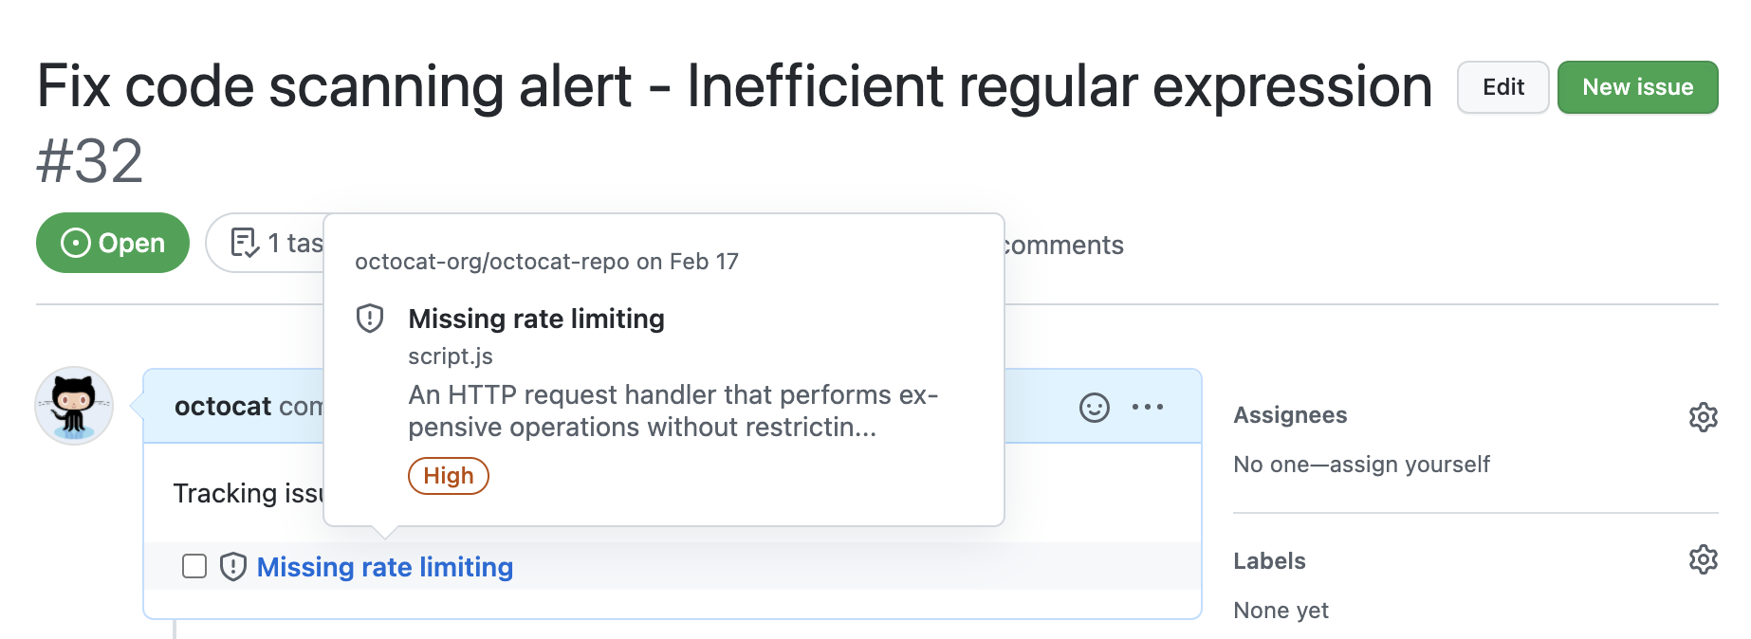
Task: Open the Assignees gear settings
Action: pyautogui.click(x=1703, y=417)
